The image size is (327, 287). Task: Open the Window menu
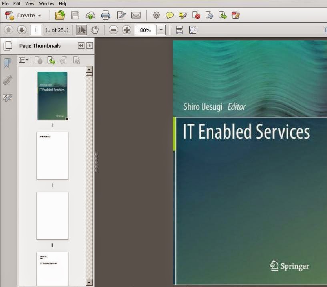[46, 4]
